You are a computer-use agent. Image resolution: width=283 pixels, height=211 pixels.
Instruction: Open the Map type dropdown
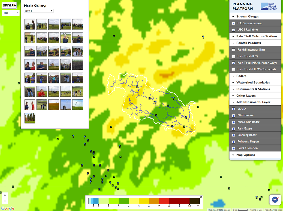point(11,13)
